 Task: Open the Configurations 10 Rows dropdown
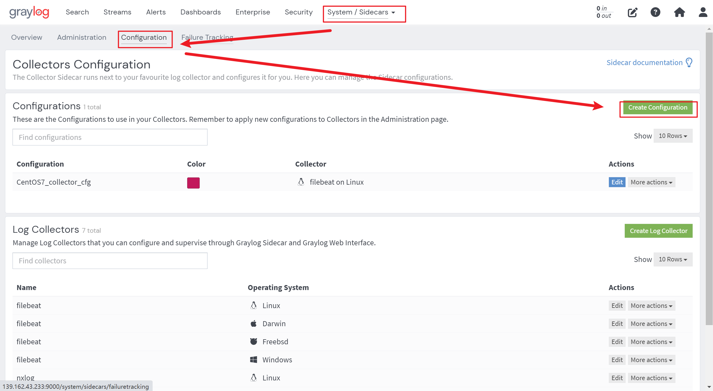(673, 136)
